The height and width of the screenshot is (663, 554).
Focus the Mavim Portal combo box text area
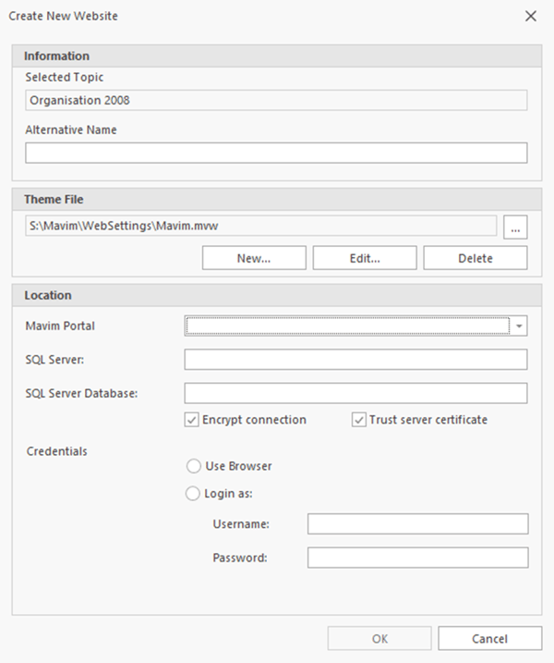pos(347,325)
